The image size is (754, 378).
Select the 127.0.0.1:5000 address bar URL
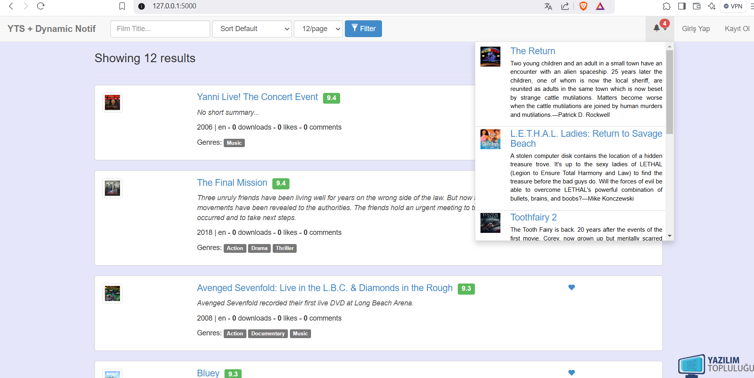point(175,6)
